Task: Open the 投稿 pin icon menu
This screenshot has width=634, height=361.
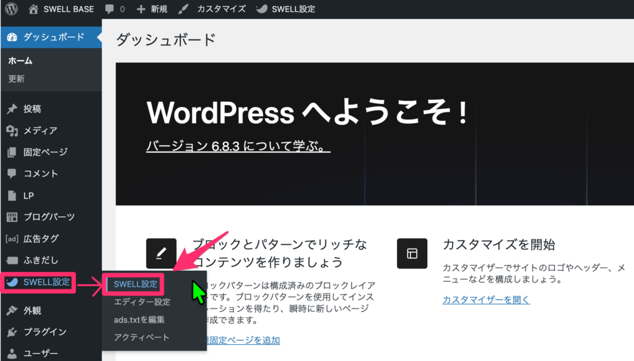Action: coord(12,109)
